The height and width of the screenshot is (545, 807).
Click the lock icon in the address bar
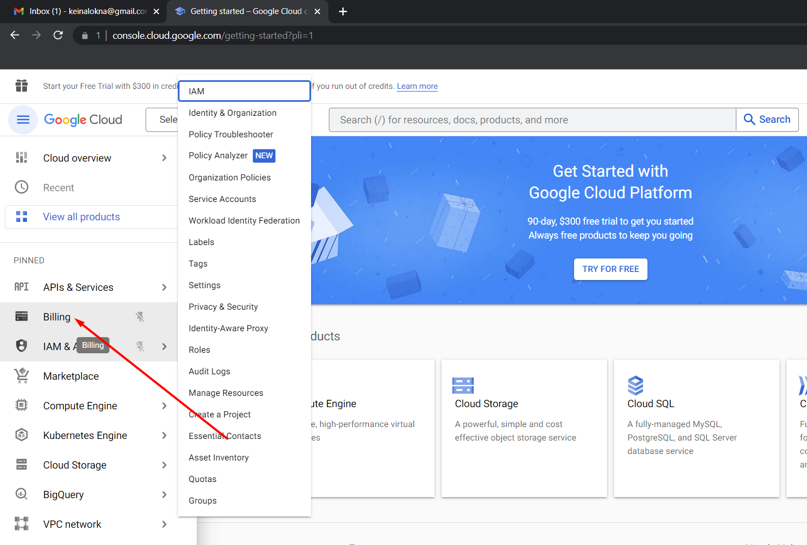[85, 36]
